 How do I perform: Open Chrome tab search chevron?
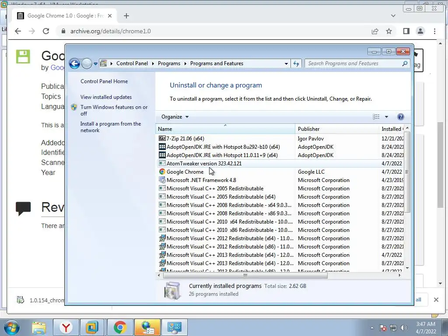coord(393,16)
